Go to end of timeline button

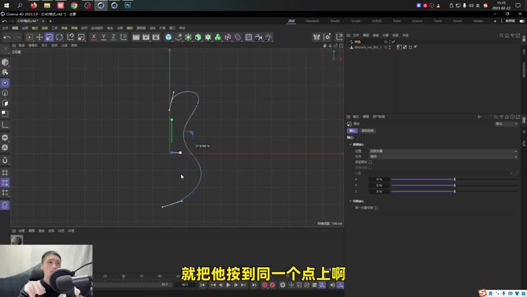pyautogui.click(x=254, y=285)
